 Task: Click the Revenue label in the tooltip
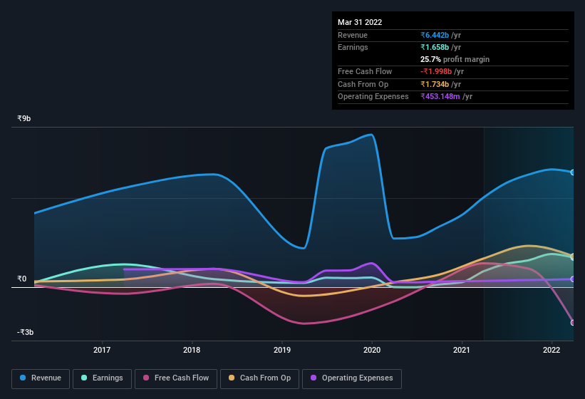353,35
